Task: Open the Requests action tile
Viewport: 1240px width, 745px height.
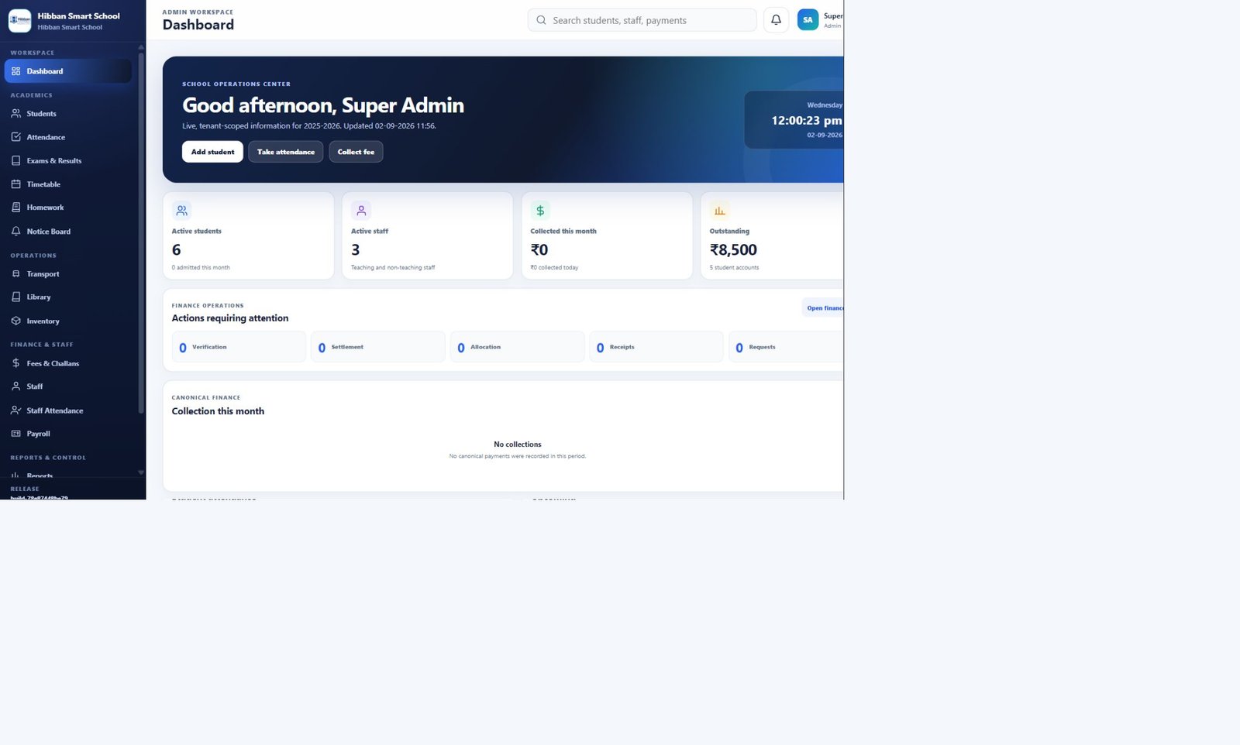Action: click(x=786, y=347)
